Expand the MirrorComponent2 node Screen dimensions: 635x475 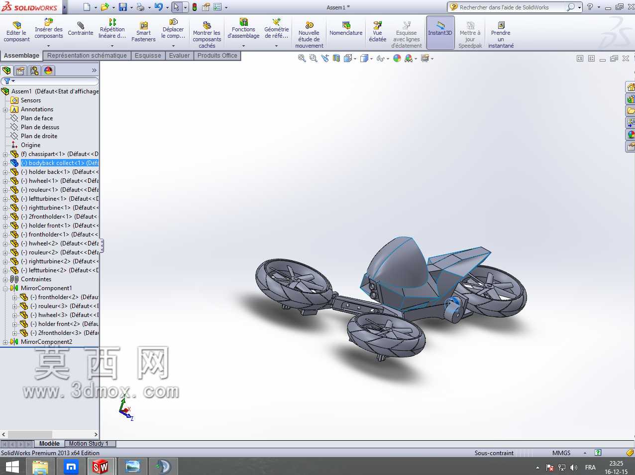click(x=5, y=342)
